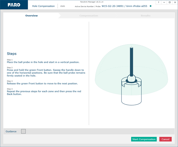Cancel the hole compensation
Viewport: 178px width, 147px height.
point(165,139)
